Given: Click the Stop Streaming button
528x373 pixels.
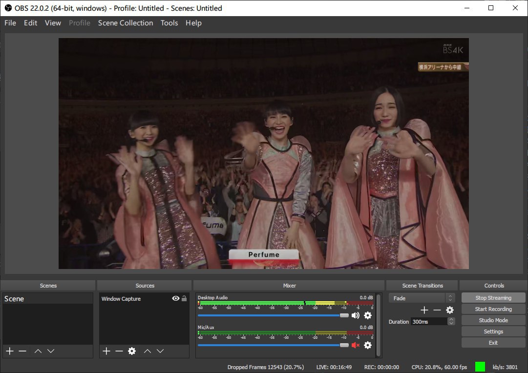Looking at the screenshot, I should [x=493, y=298].
